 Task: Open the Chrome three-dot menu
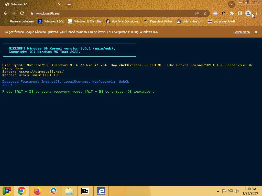[x=256, y=13]
